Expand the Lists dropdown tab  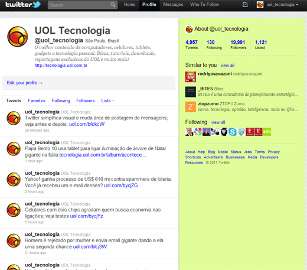point(107,100)
